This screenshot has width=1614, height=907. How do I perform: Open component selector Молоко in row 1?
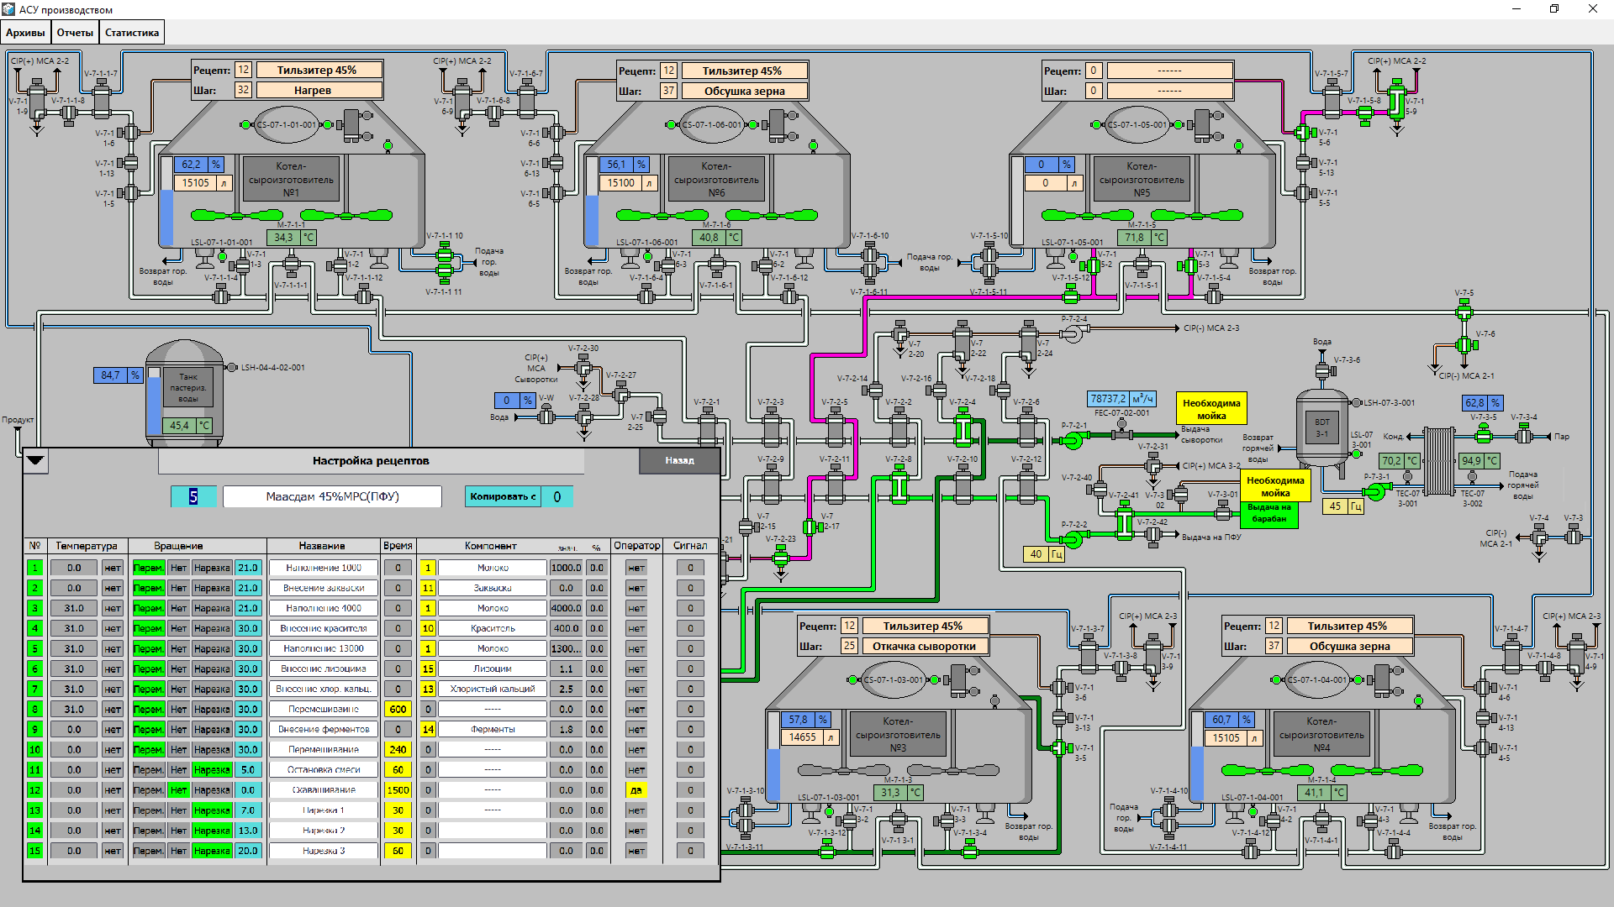tap(493, 568)
